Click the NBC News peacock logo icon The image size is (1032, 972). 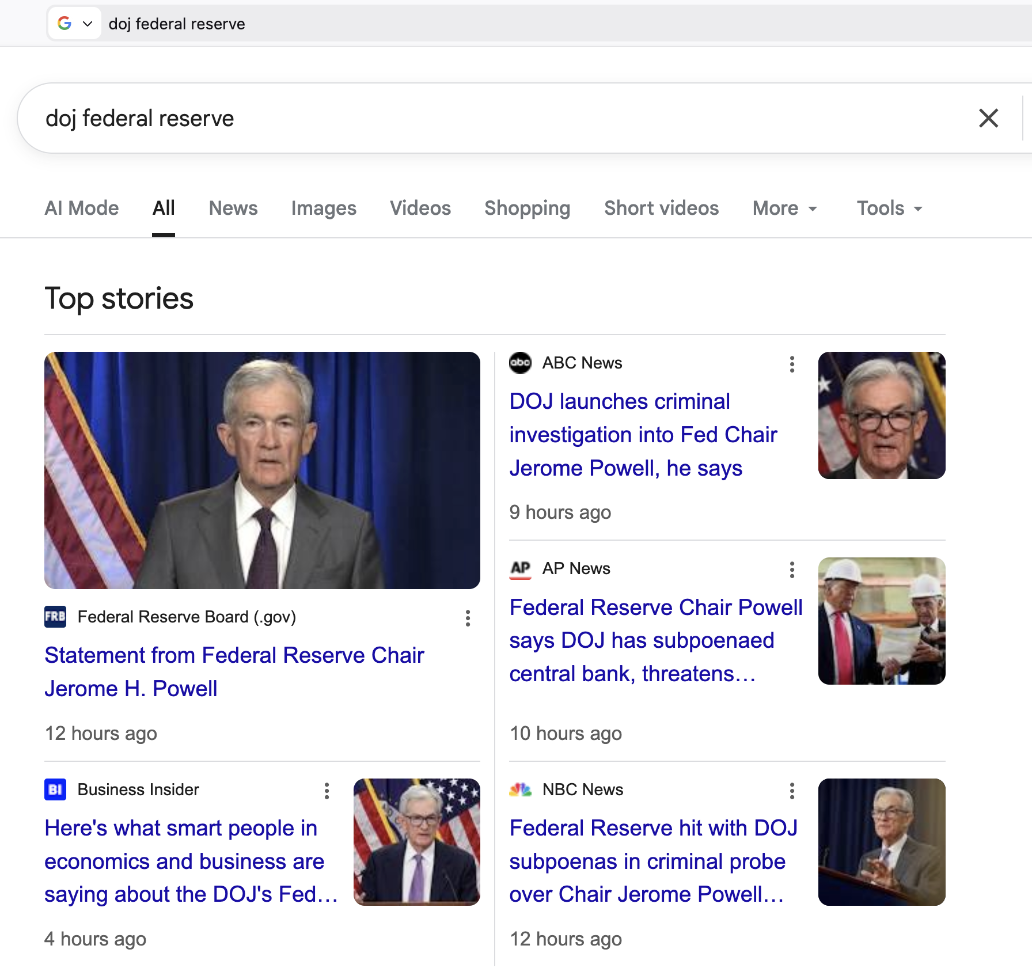pos(520,789)
